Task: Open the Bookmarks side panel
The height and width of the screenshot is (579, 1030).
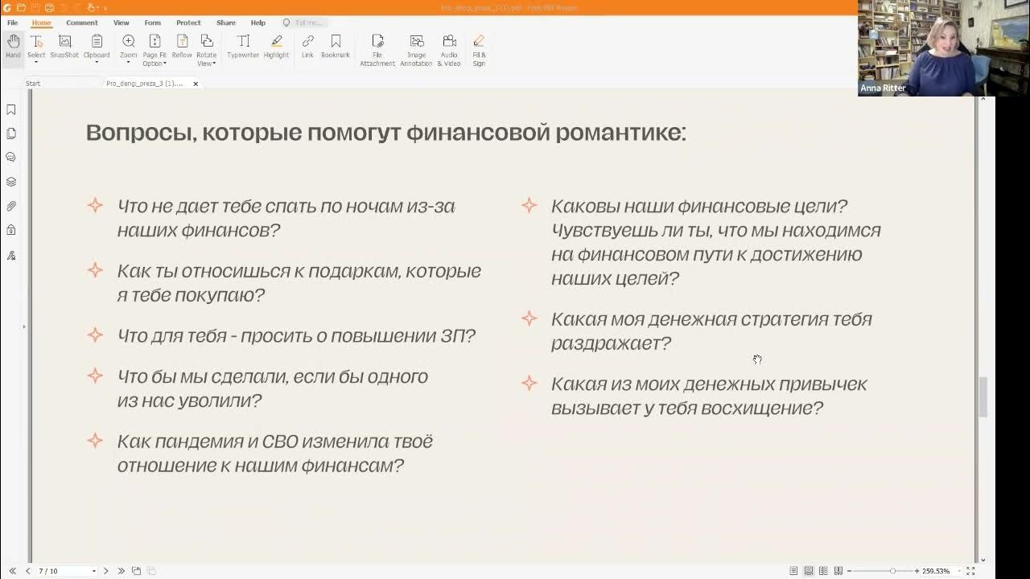Action: (x=11, y=109)
